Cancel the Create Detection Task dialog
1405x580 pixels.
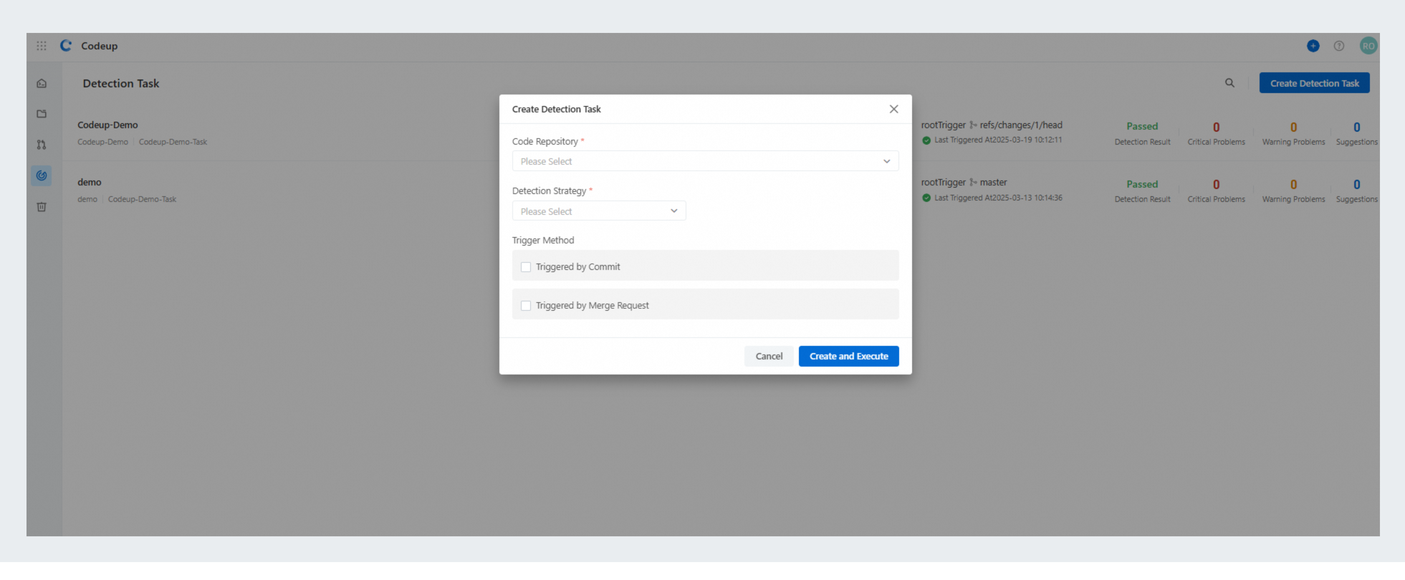pyautogui.click(x=768, y=356)
